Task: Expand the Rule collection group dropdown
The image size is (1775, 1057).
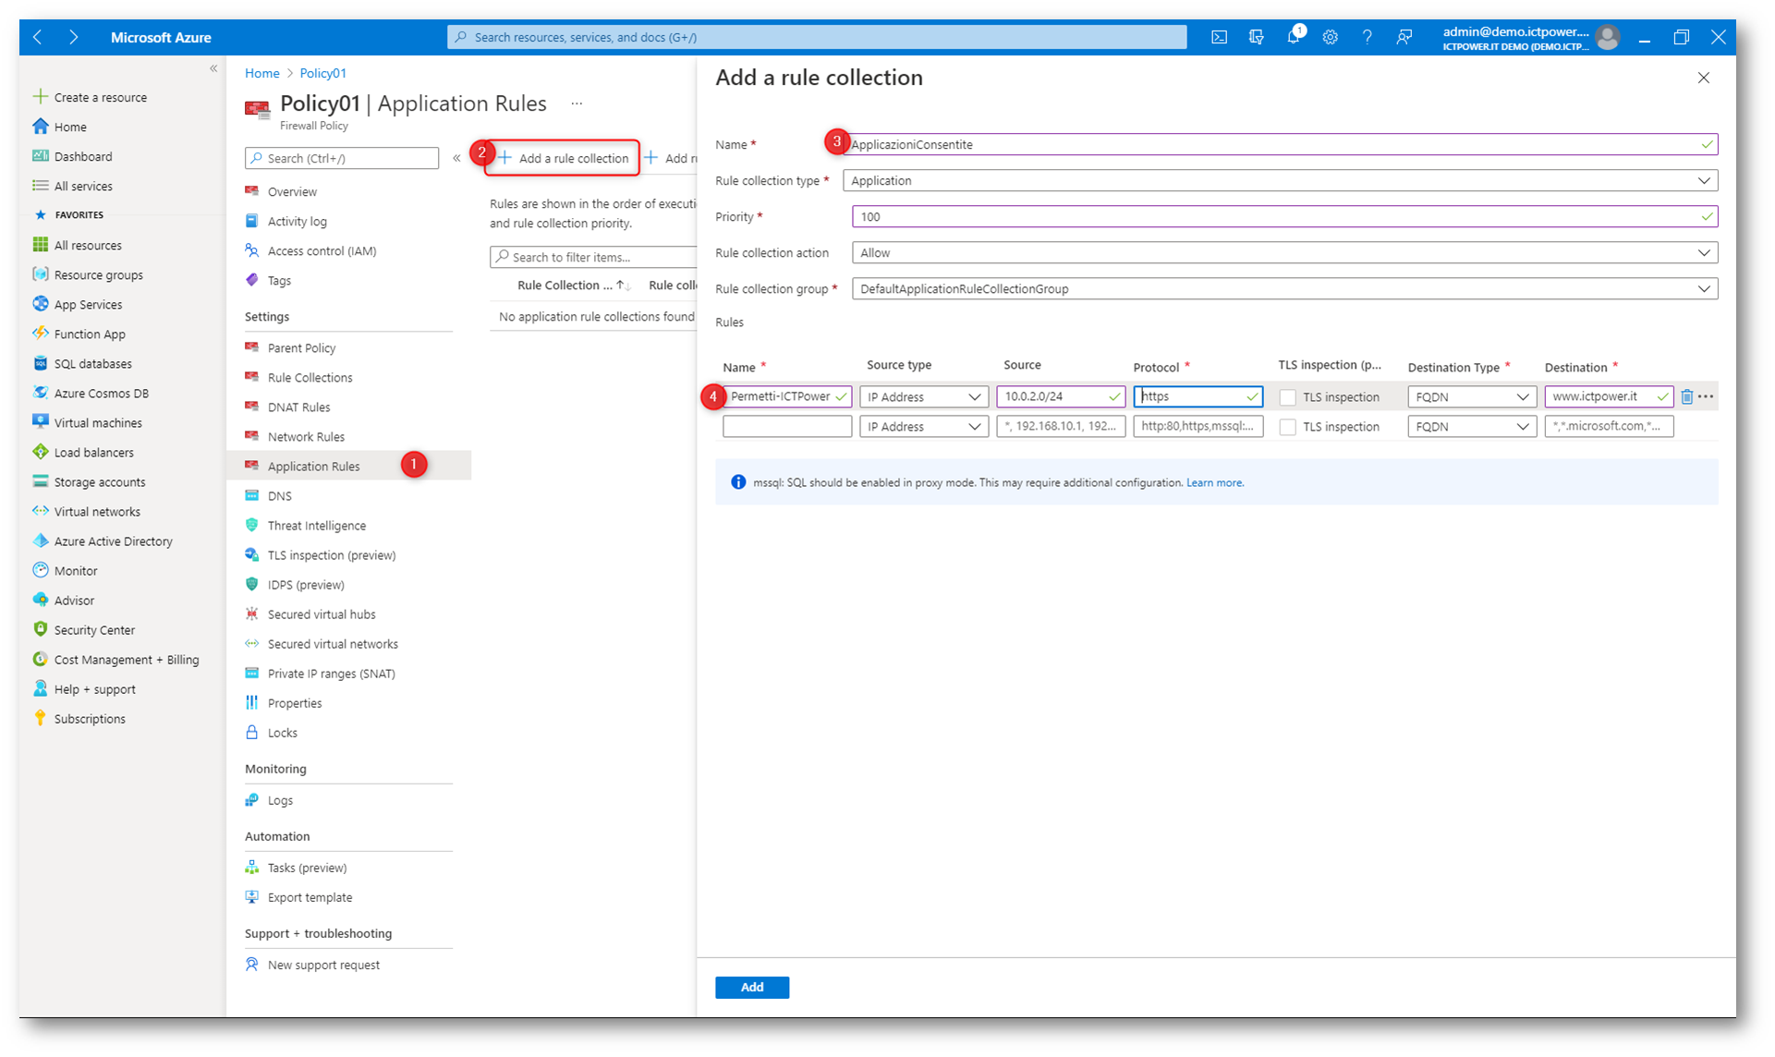Action: pos(1284,289)
